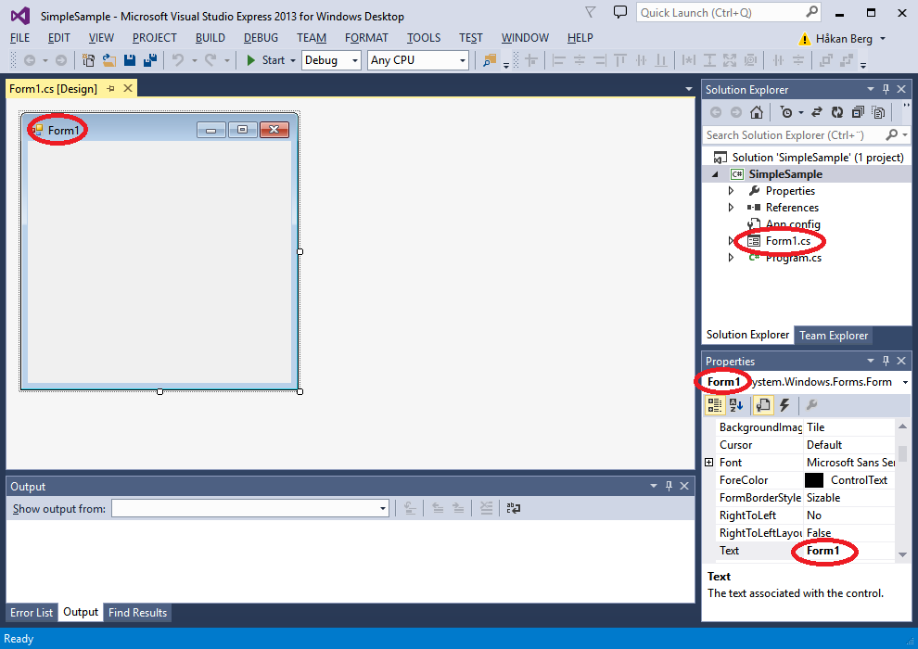Expand the References node
The image size is (918, 649).
point(731,208)
